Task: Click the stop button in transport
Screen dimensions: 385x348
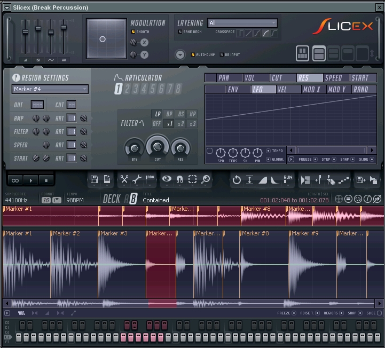Action: (x=46, y=180)
